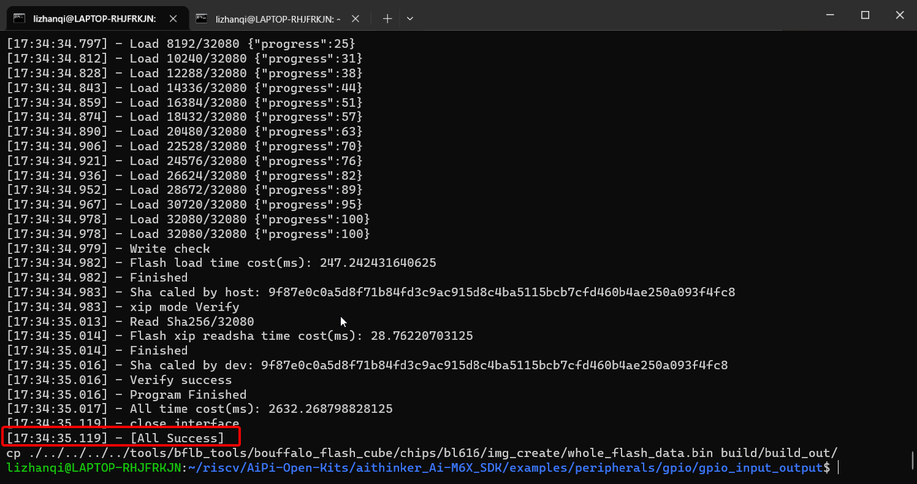Click the "Load 16384/32080" progress 51 line
The height and width of the screenshot is (484, 917).
click(185, 102)
